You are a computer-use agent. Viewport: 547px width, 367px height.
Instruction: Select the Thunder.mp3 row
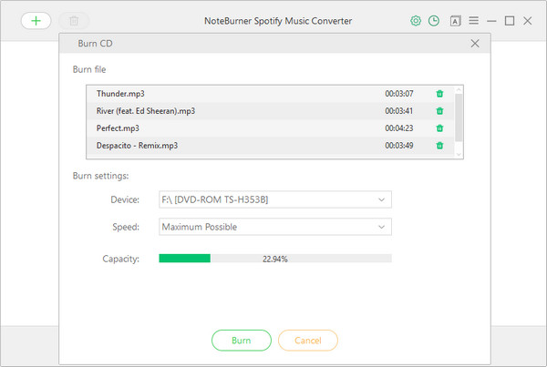[x=271, y=94]
